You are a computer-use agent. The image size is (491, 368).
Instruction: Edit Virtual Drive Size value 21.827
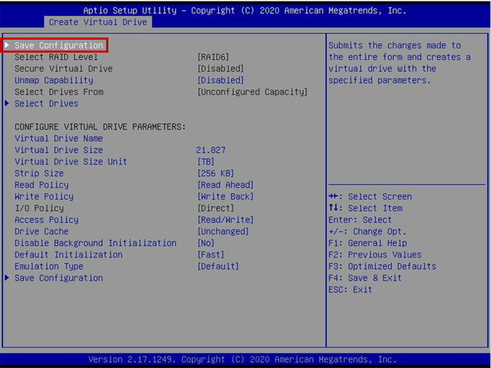pyautogui.click(x=211, y=150)
